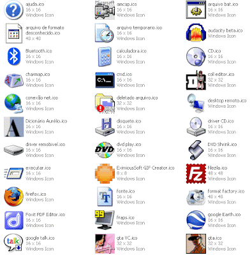Select the "coll editor.ico" label
252x255 pixels.
click(221, 75)
